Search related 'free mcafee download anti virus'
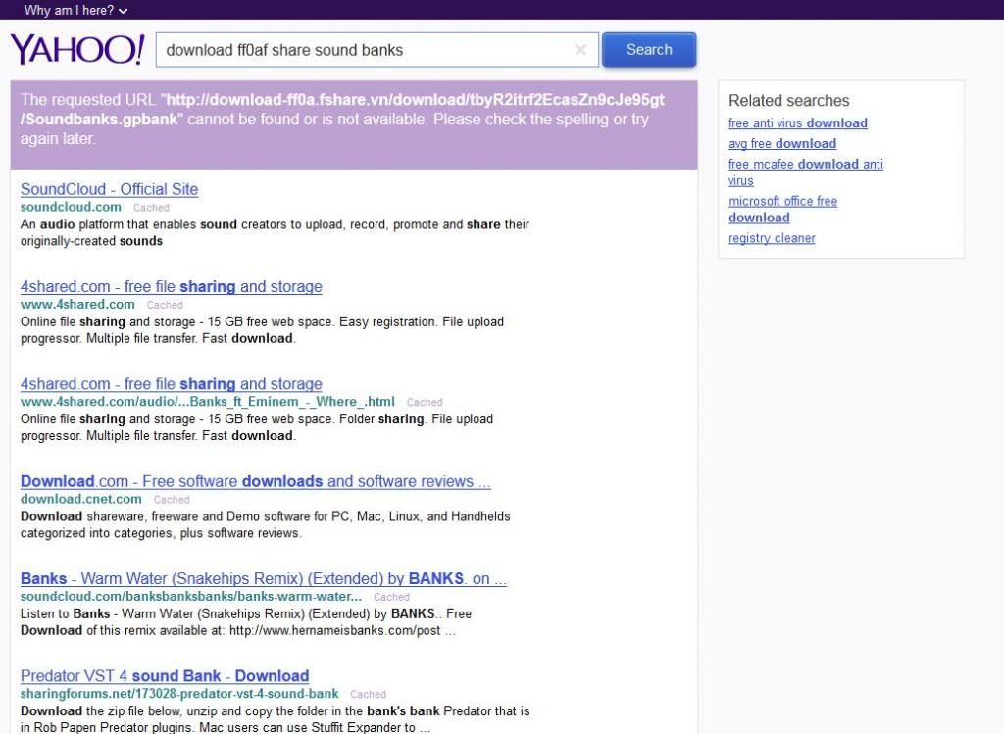1004x734 pixels. 806,172
